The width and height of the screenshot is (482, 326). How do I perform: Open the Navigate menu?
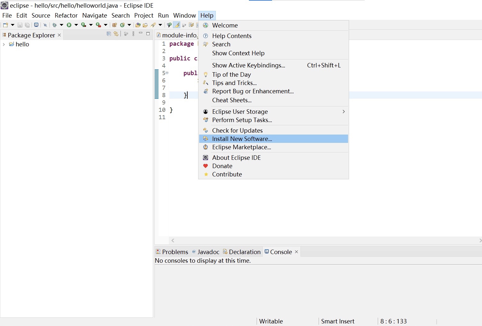point(95,15)
